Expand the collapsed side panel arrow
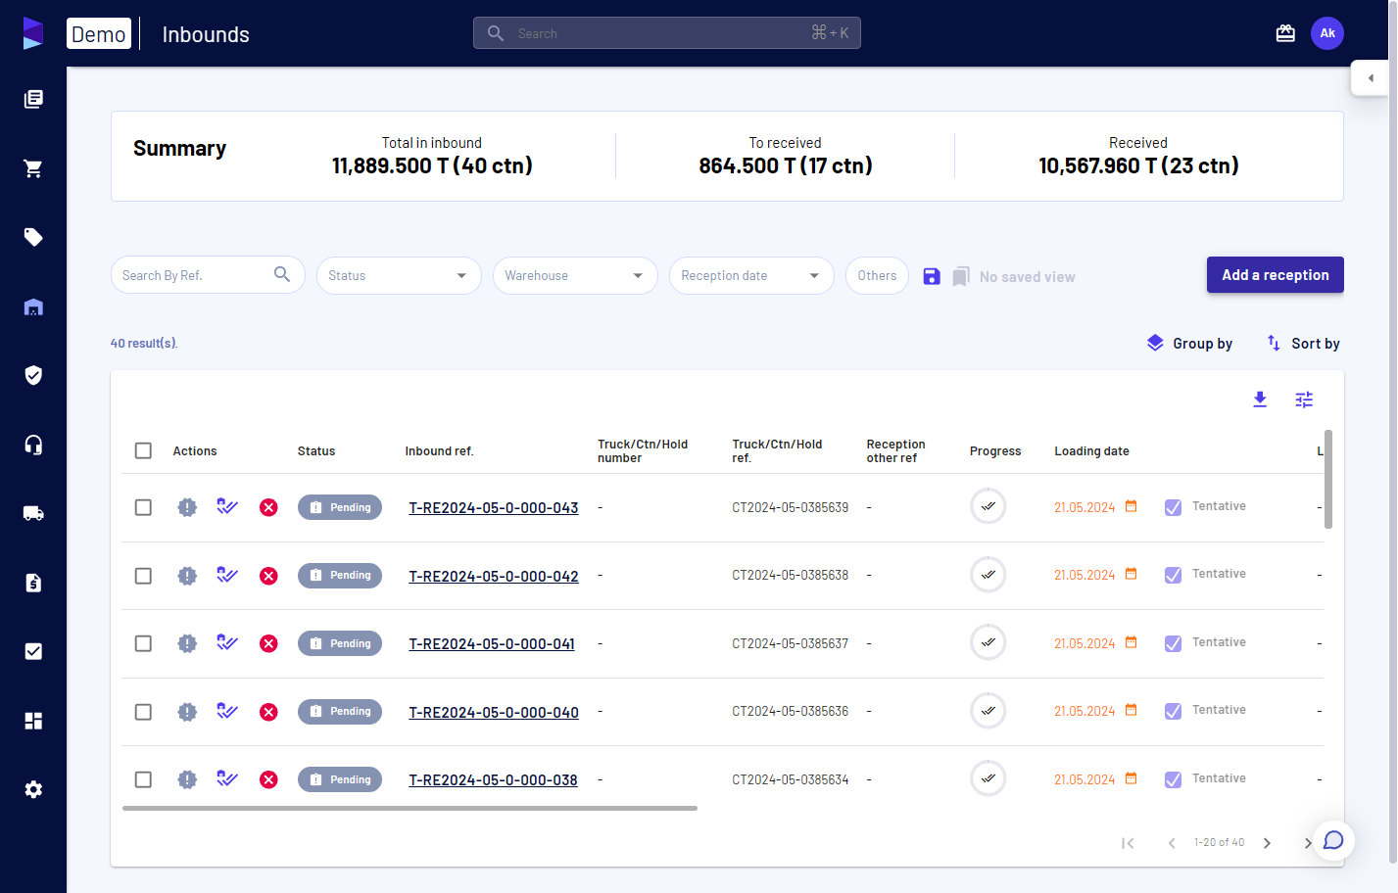 [1370, 77]
